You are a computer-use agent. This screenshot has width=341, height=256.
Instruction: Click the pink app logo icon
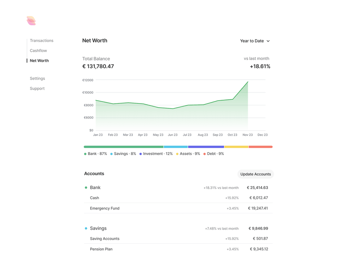31,21
